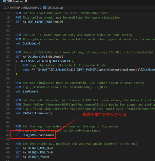
Task: Click the 'copy /Y' command line
Action: pos(89,70)
